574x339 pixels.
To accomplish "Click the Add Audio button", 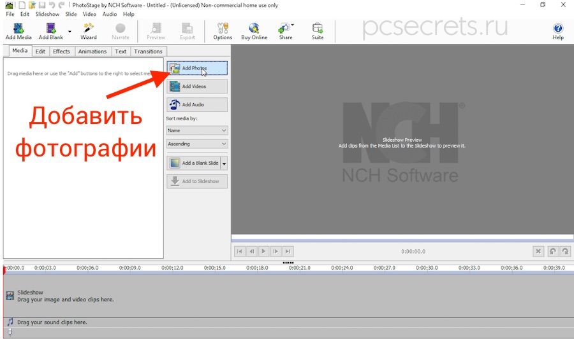I will (197, 105).
